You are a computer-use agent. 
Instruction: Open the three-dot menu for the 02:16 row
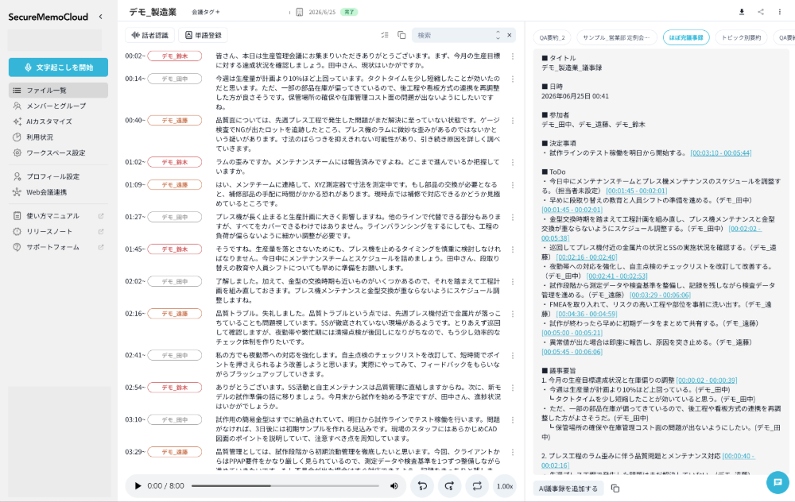click(x=513, y=314)
